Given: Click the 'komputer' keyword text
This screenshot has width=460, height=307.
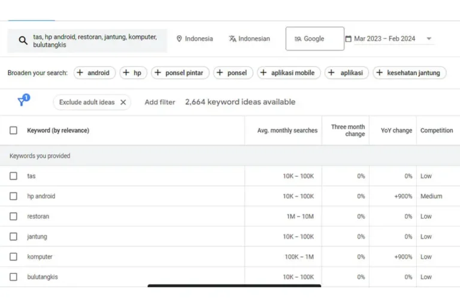Looking at the screenshot, I should [x=40, y=257].
